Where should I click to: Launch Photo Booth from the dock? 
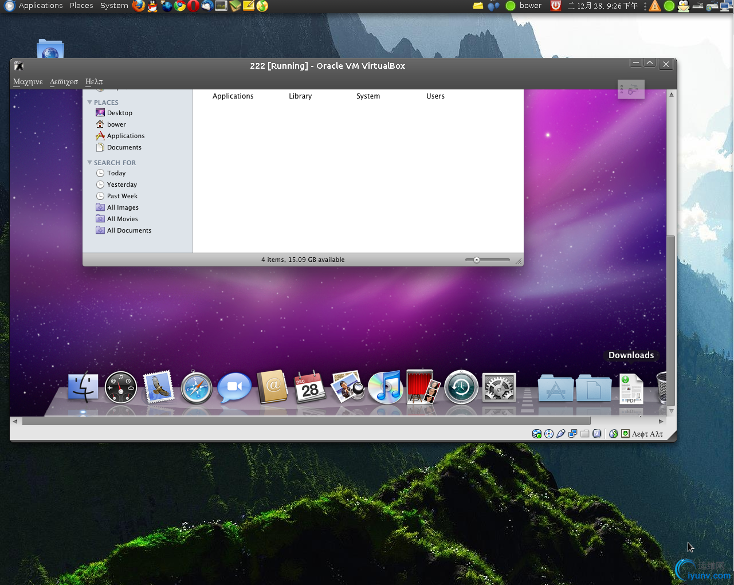(423, 387)
